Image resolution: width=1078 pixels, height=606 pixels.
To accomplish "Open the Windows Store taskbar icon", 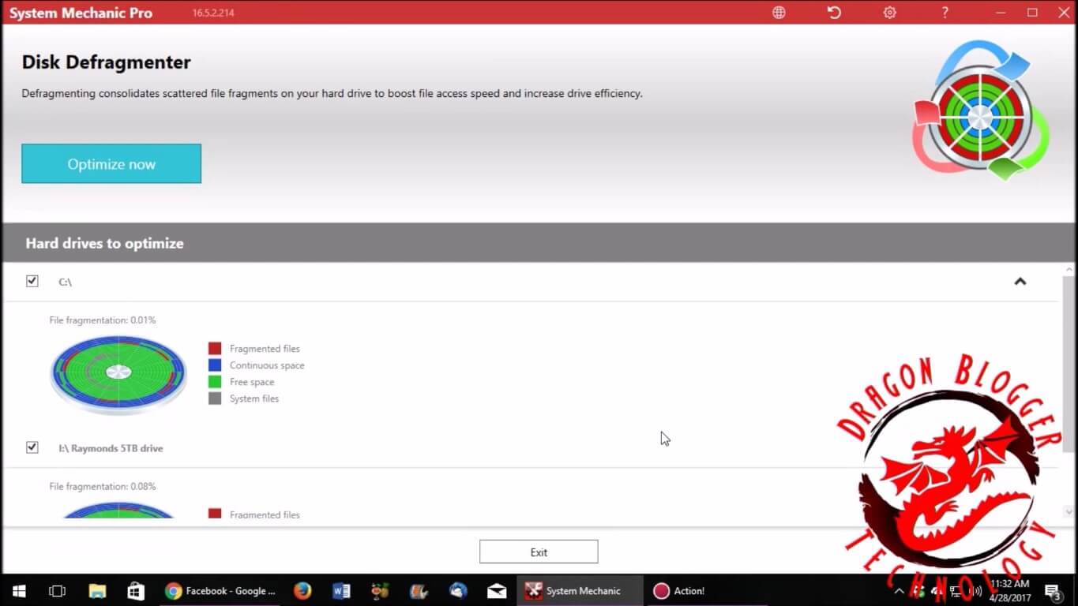I will click(x=136, y=591).
